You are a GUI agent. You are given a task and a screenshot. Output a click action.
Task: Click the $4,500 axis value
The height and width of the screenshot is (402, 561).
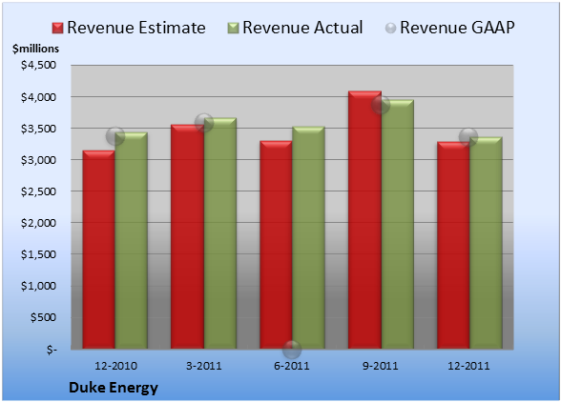[x=38, y=65]
